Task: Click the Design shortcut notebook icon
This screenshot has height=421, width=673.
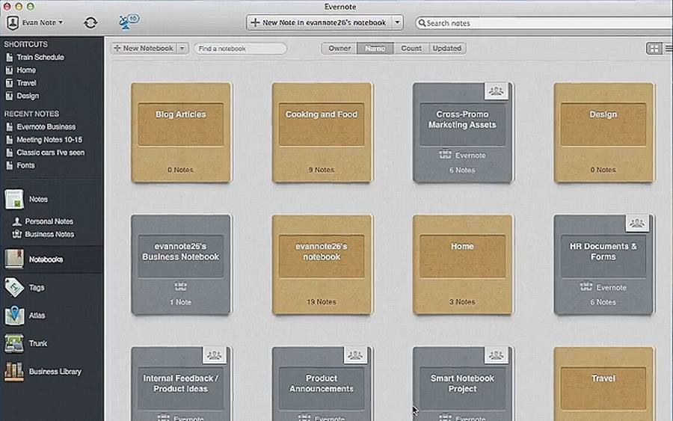Action: (x=10, y=96)
